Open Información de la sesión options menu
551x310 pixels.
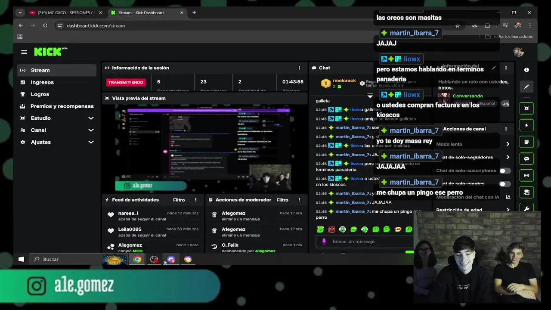299,68
